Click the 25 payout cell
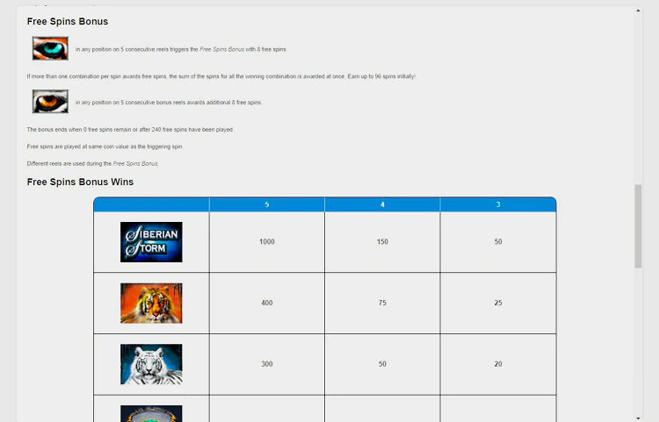The height and width of the screenshot is (422, 659). (x=498, y=303)
